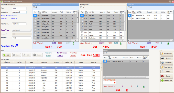
Task: Click Monthly Fees Due value 4800
Action: pyautogui.click(x=106, y=47)
